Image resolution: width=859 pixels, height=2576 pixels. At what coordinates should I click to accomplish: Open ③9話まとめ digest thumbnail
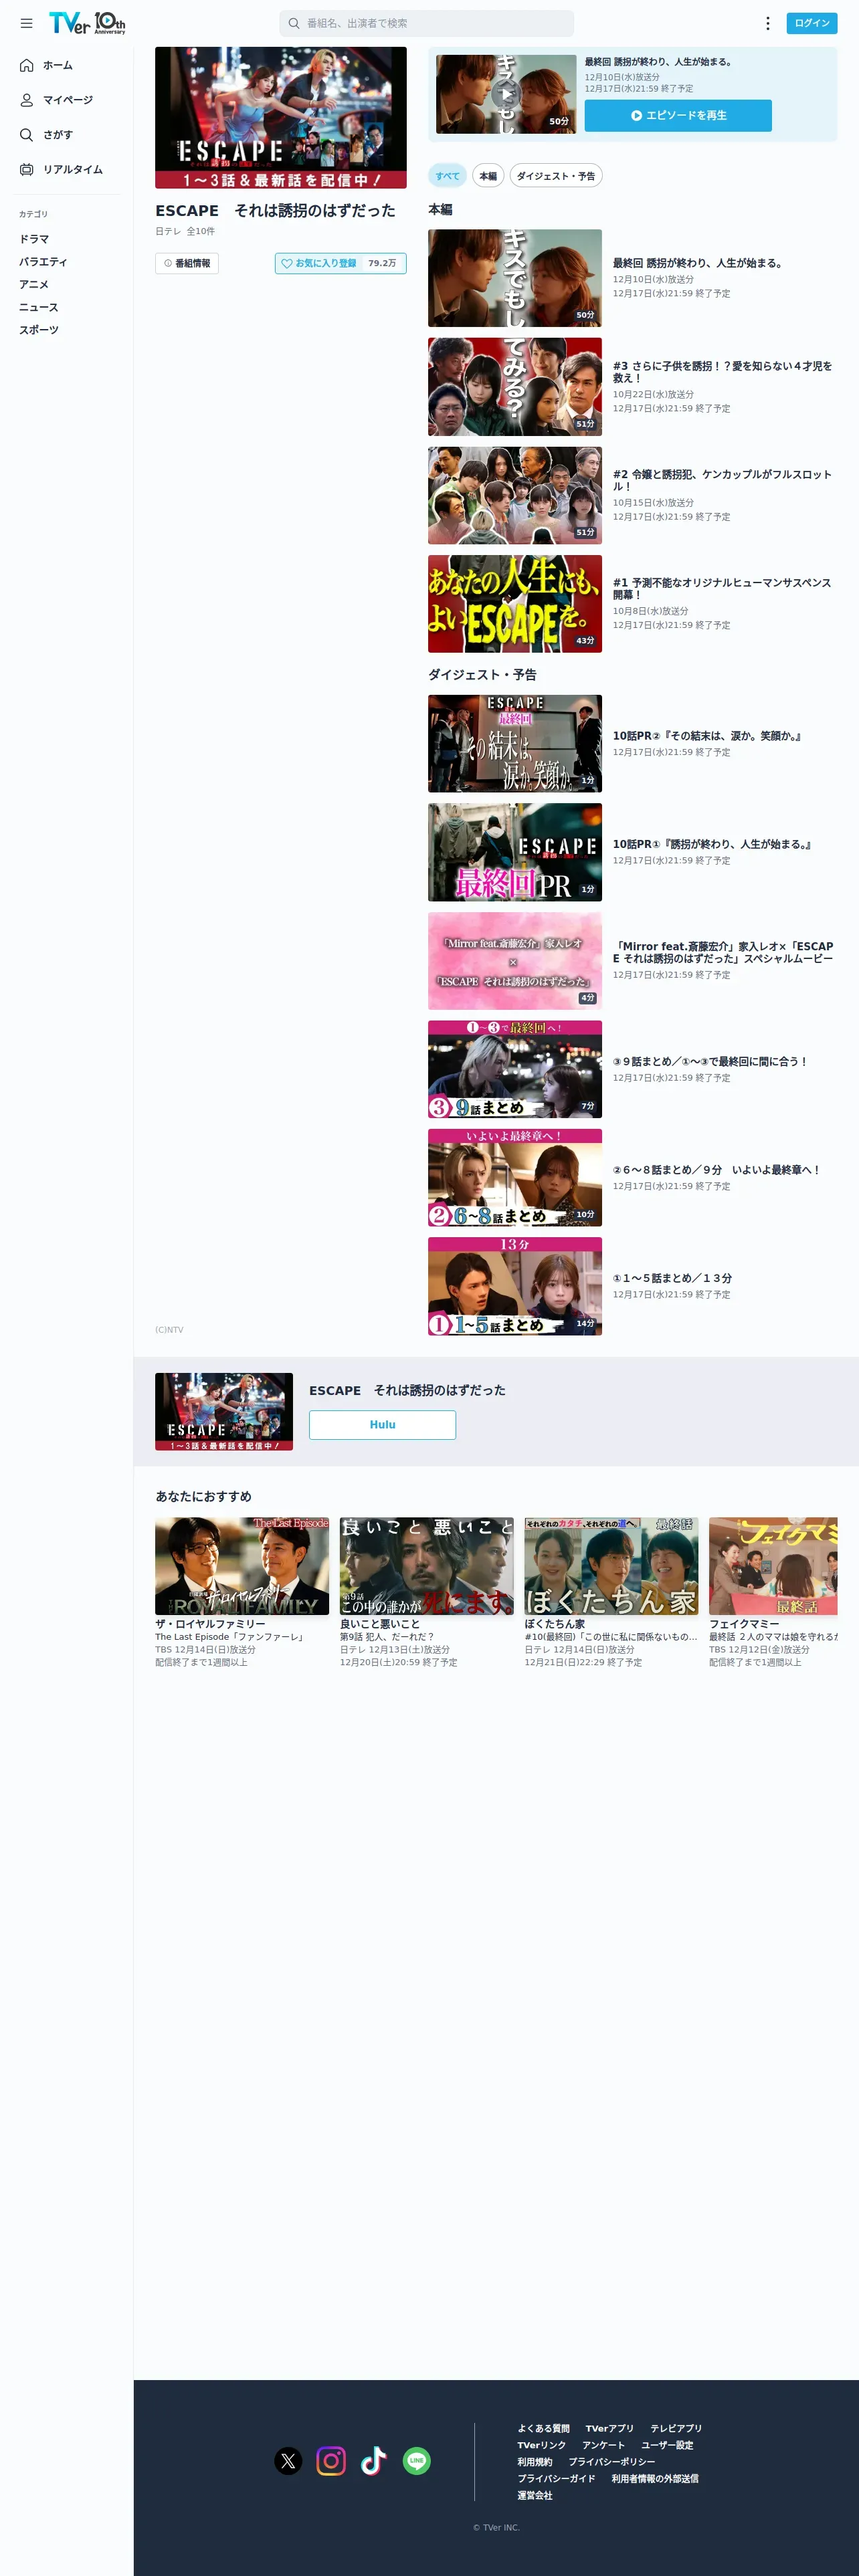pos(515,1069)
